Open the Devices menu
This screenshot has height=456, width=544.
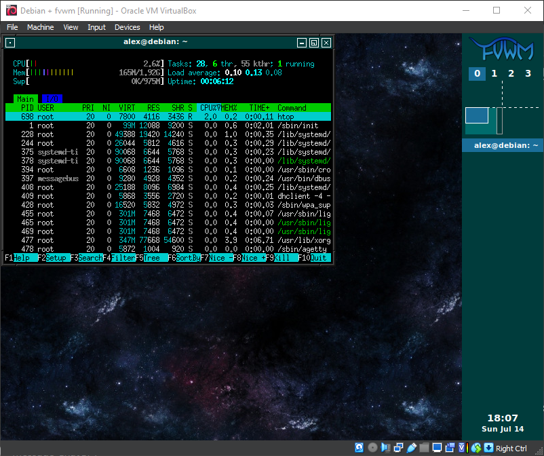(x=127, y=27)
